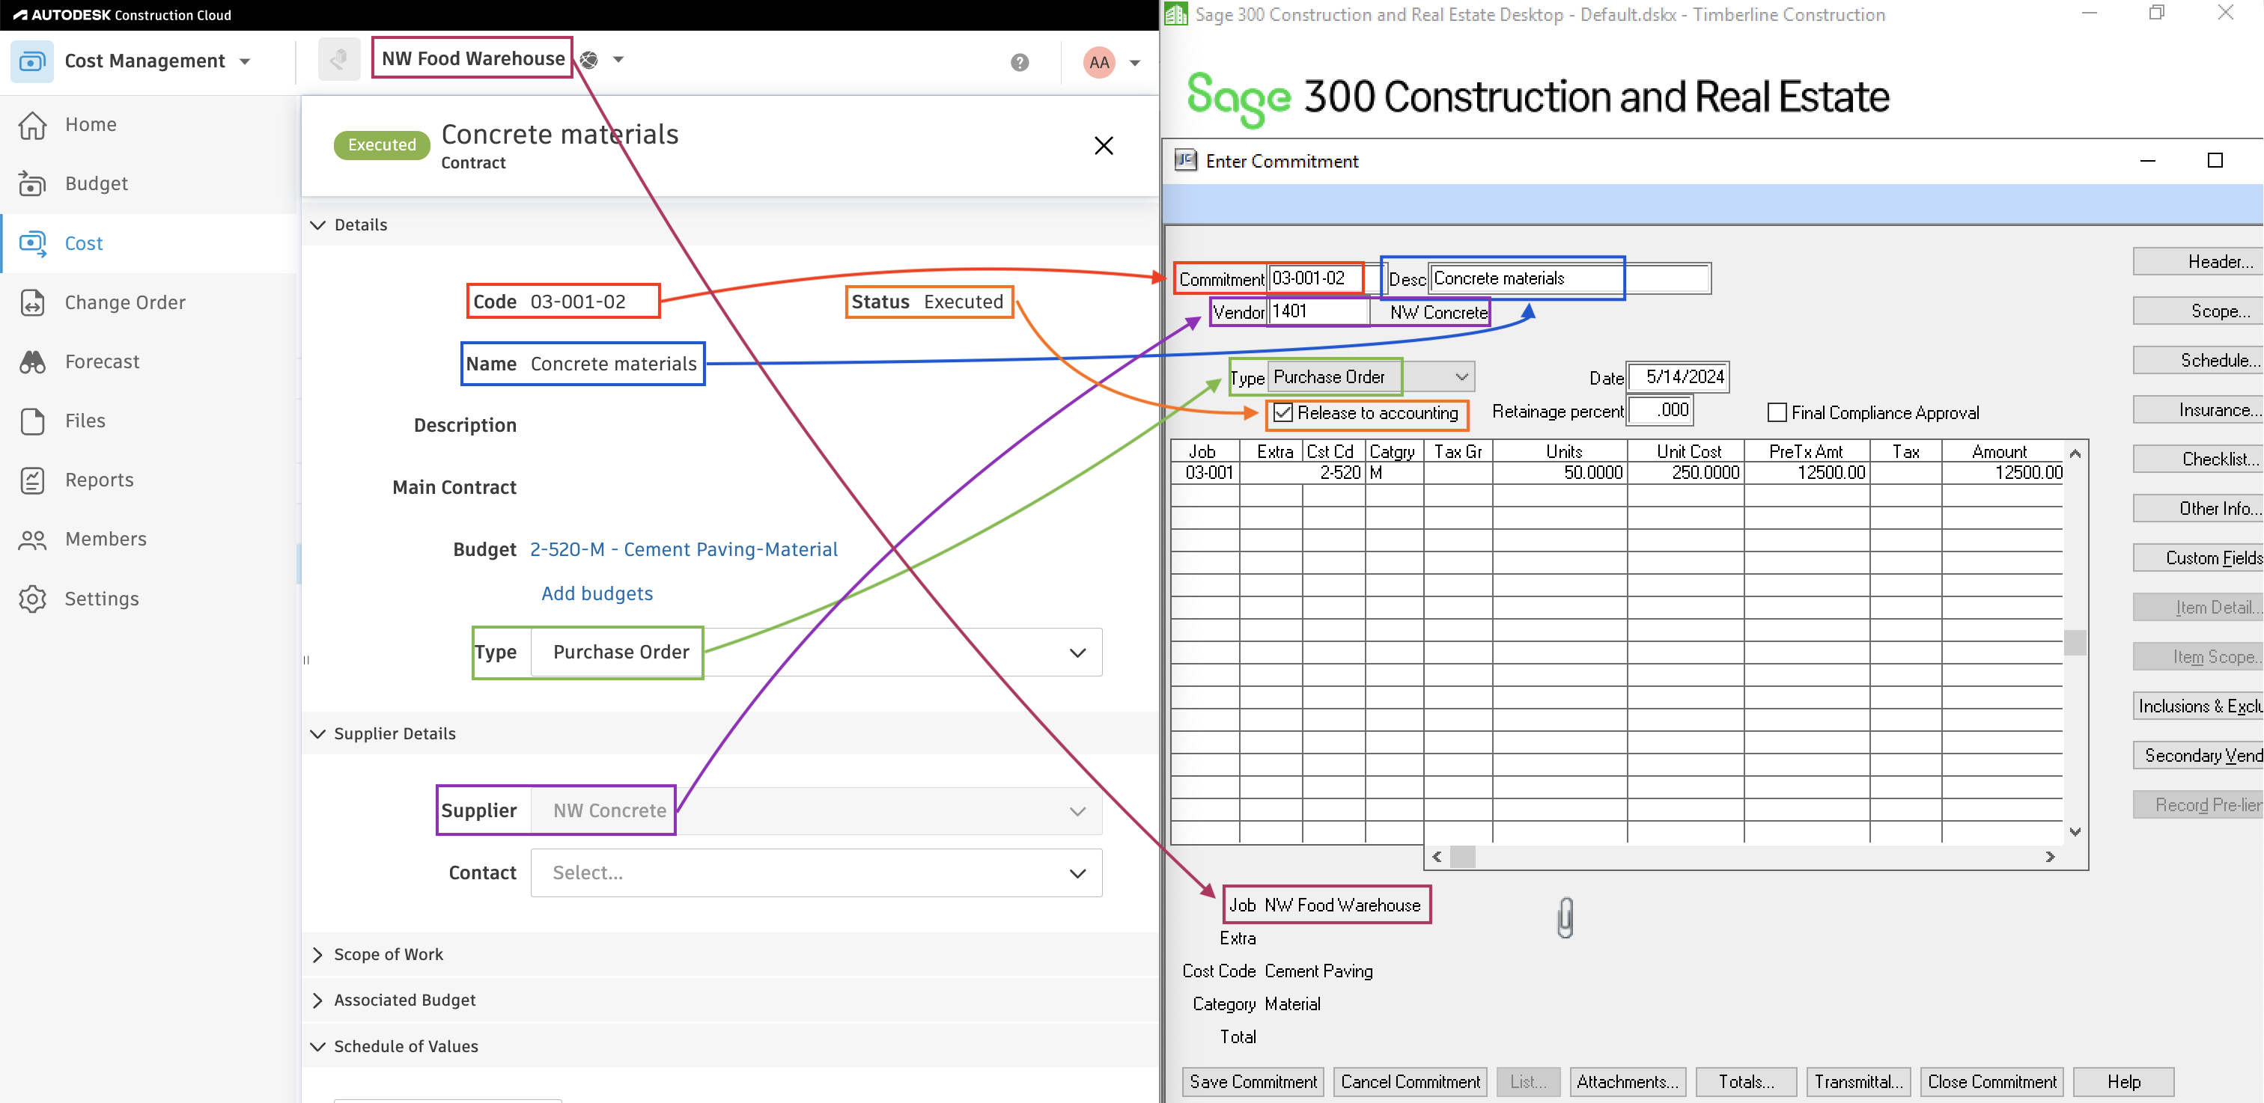Click the grid vertical scrollbar down arrow

tap(2075, 831)
